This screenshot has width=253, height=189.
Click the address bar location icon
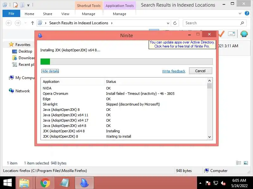point(40,23)
